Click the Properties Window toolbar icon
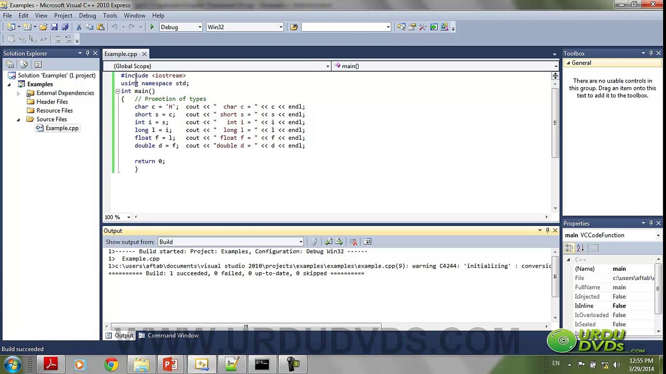This screenshot has width=666, height=374. pyautogui.click(x=412, y=27)
